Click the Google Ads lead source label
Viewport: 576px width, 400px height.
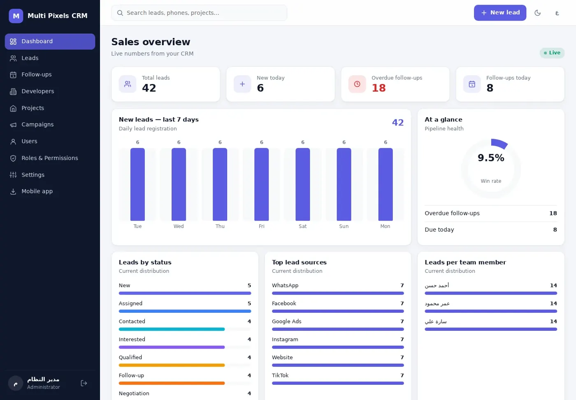[x=287, y=321]
